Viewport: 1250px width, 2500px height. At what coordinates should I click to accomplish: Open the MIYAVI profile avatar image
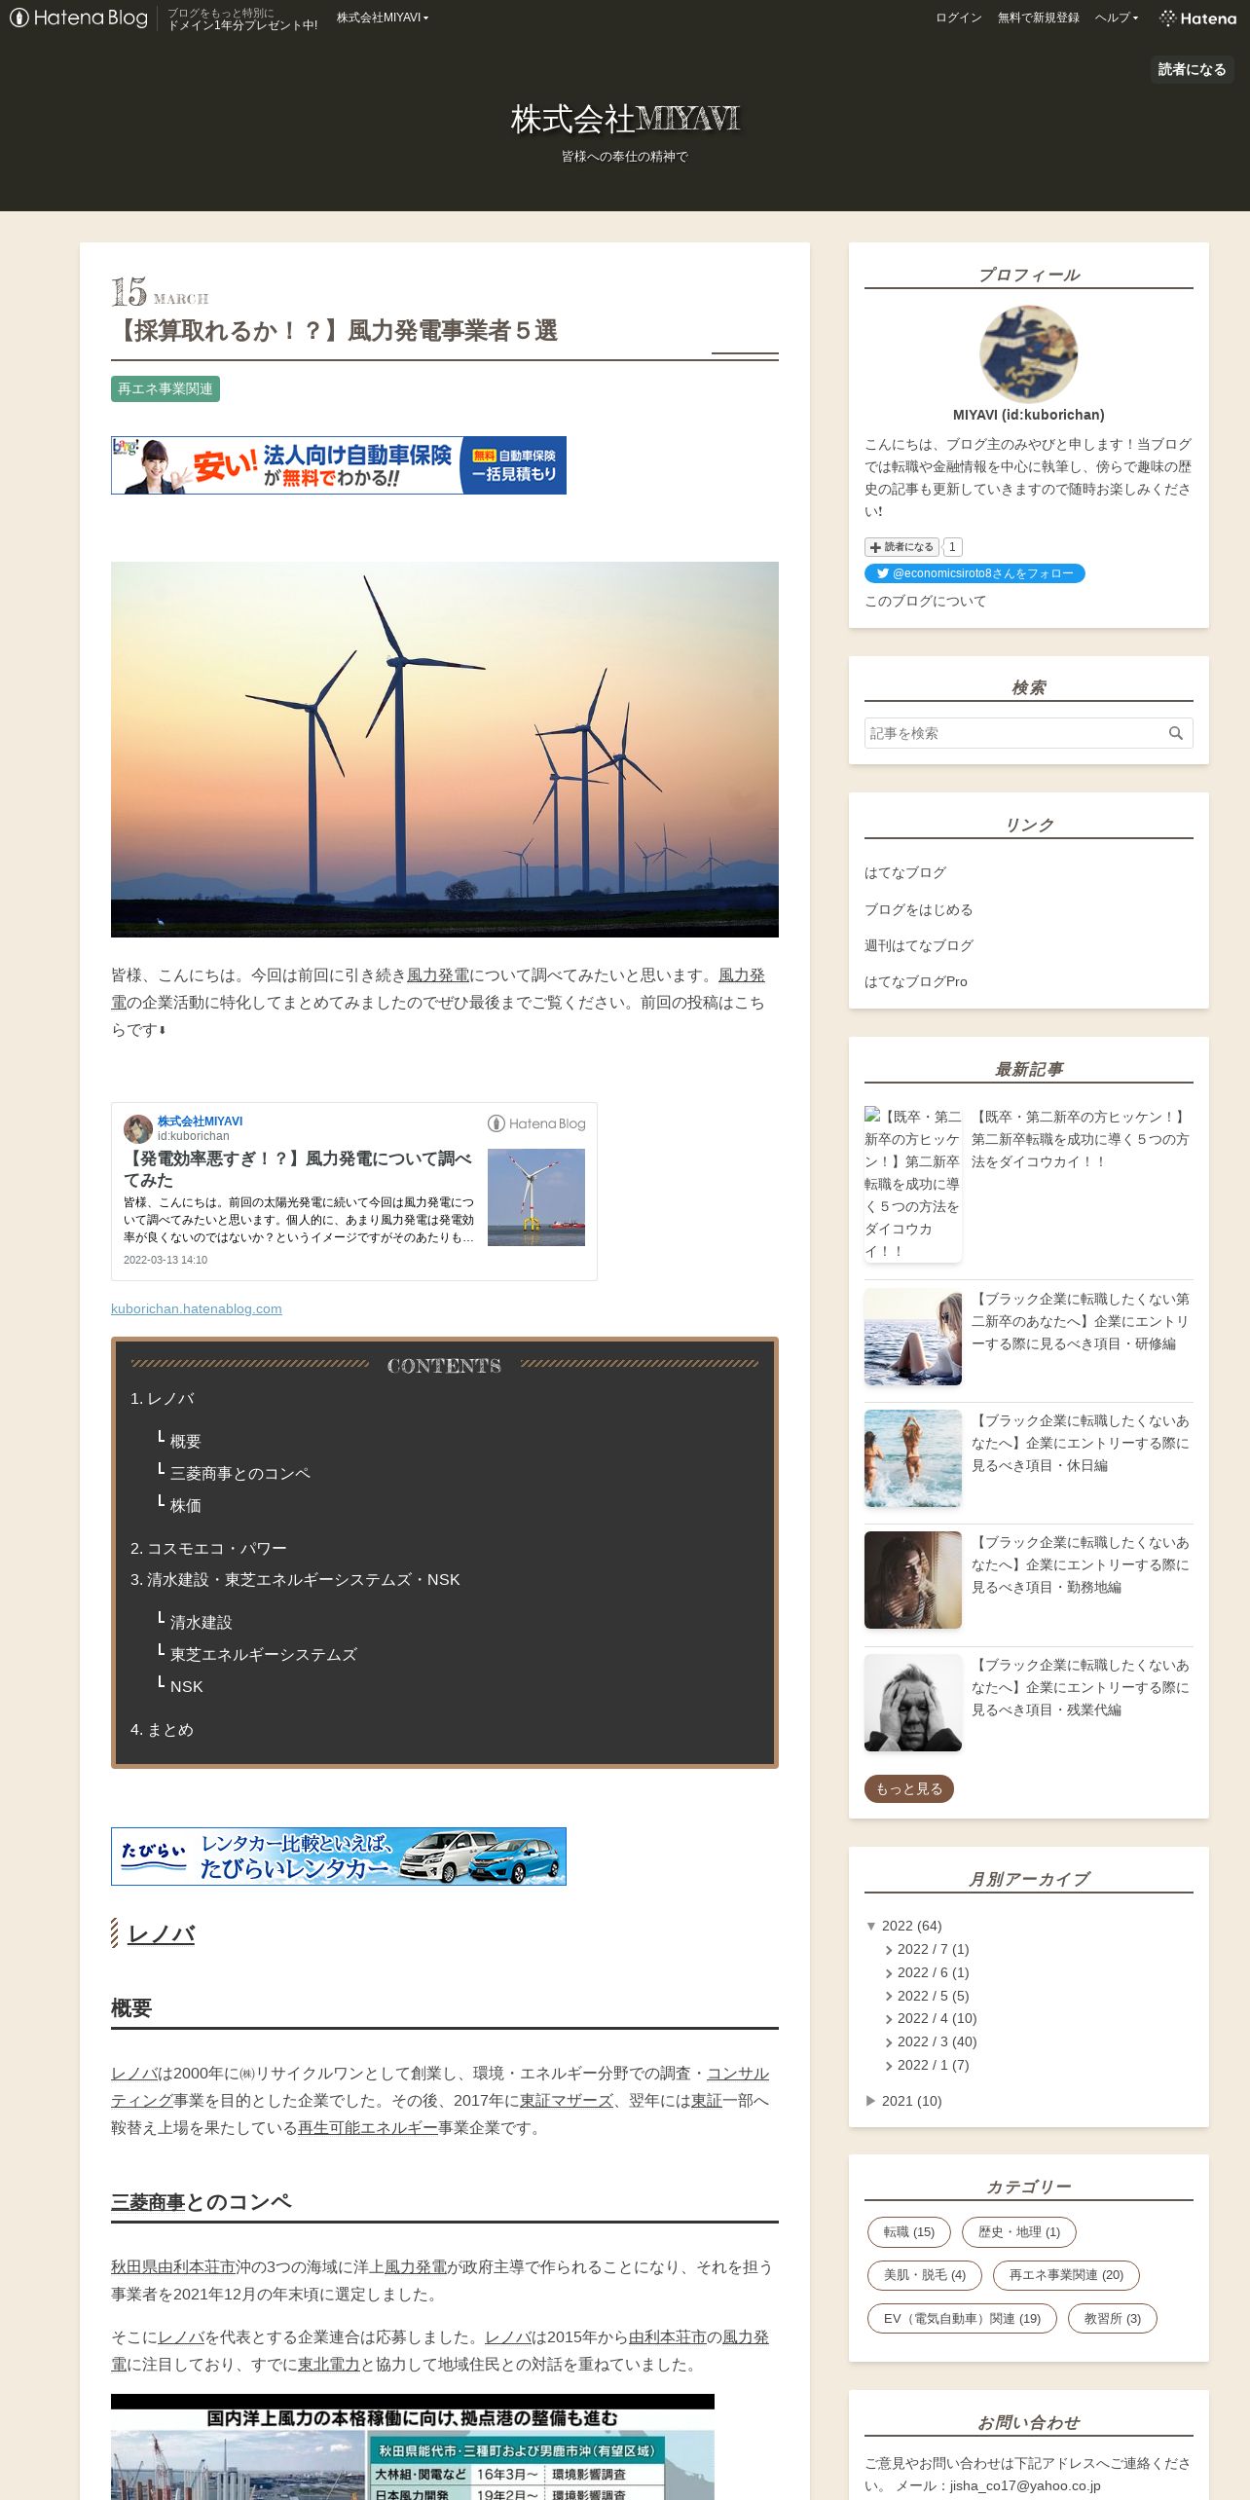point(1028,354)
